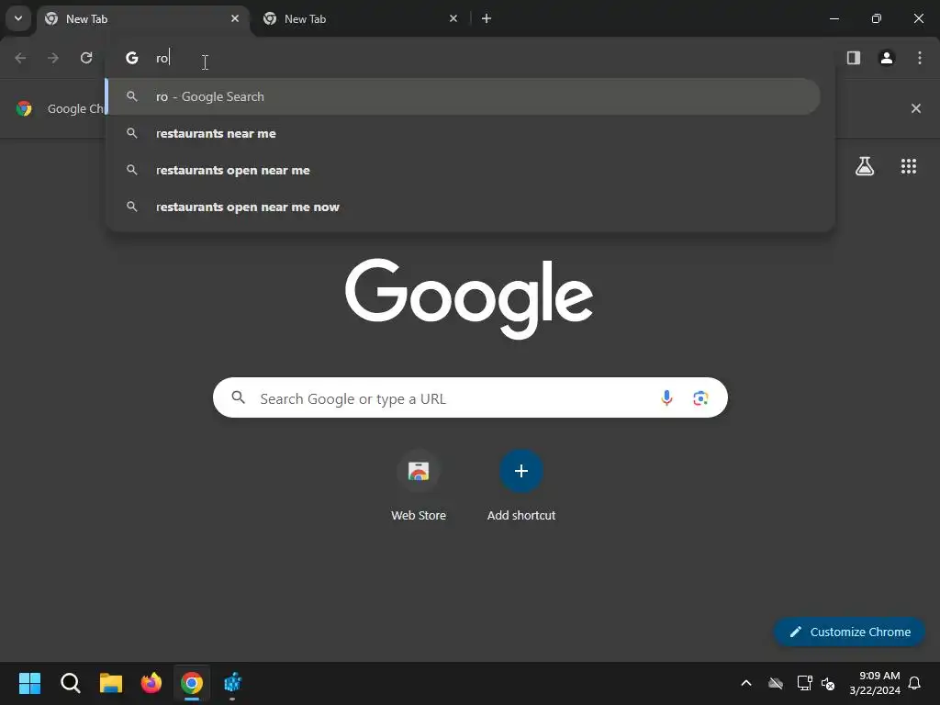Image resolution: width=940 pixels, height=705 pixels.
Task: Close the first New Tab
Action: point(235,18)
